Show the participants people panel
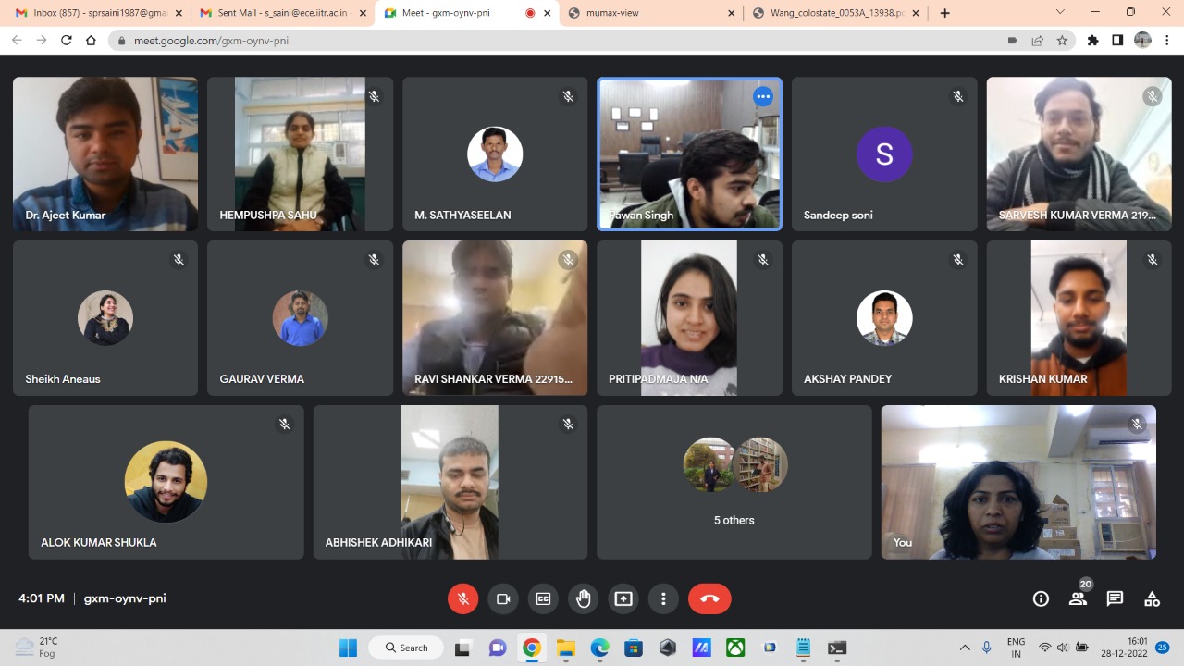Viewport: 1184px width, 666px height. 1078,598
